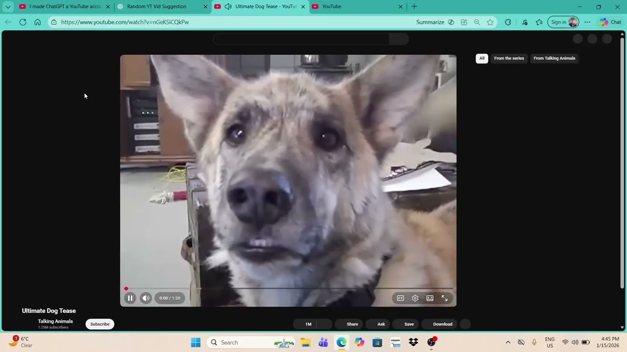This screenshot has height=352, width=627.
Task: Pause the Ultimate Dog Tease video
Action: pyautogui.click(x=130, y=298)
